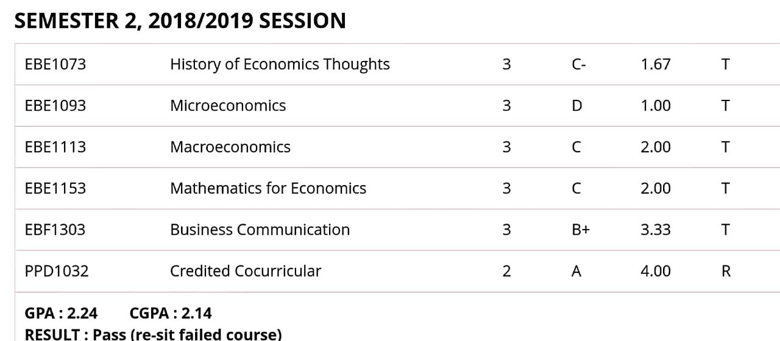The width and height of the screenshot is (780, 341).
Task: Select course code EBE1113
Action: coord(55,147)
